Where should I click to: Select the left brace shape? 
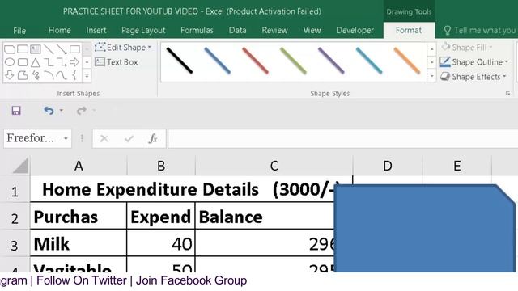pyautogui.click(x=74, y=75)
